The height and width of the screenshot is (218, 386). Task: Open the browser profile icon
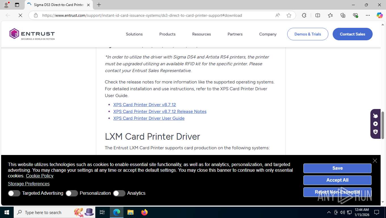click(x=6, y=5)
